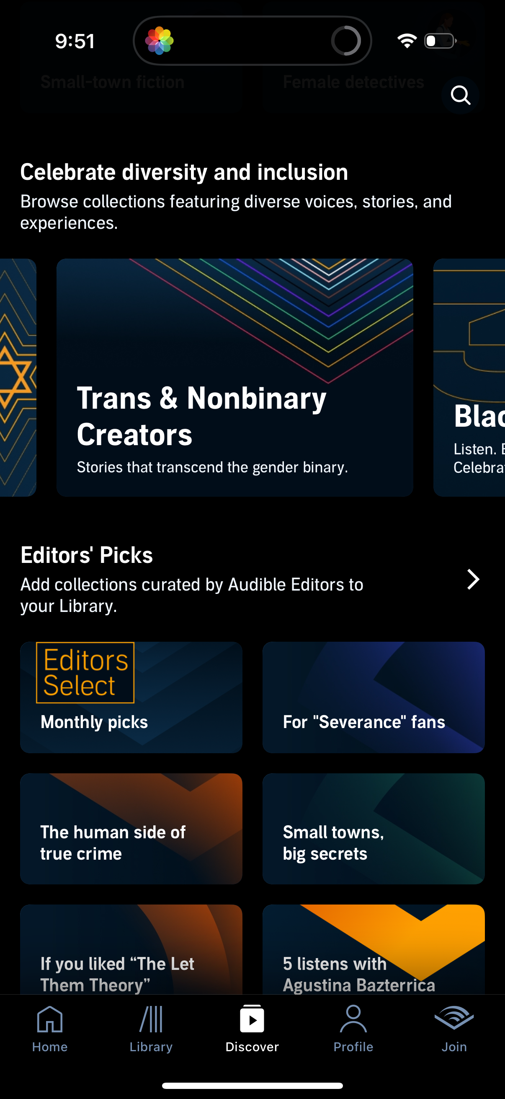Tap The human side of true crime card
The width and height of the screenshot is (505, 1099).
[x=130, y=828]
